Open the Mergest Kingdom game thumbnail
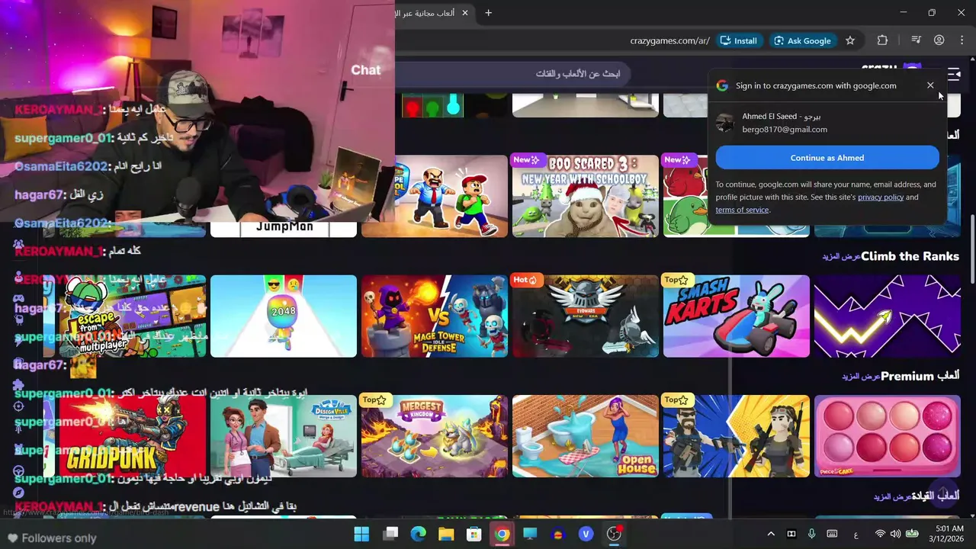 pos(435,436)
